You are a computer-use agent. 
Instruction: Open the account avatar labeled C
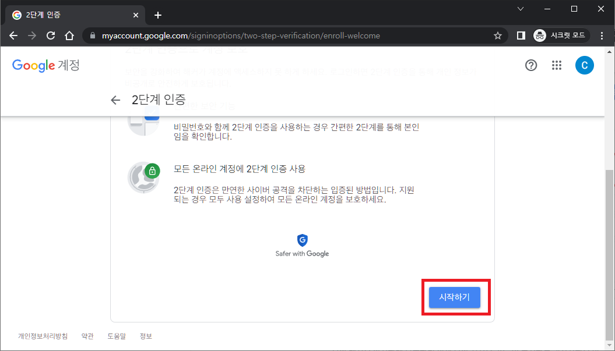pyautogui.click(x=585, y=65)
